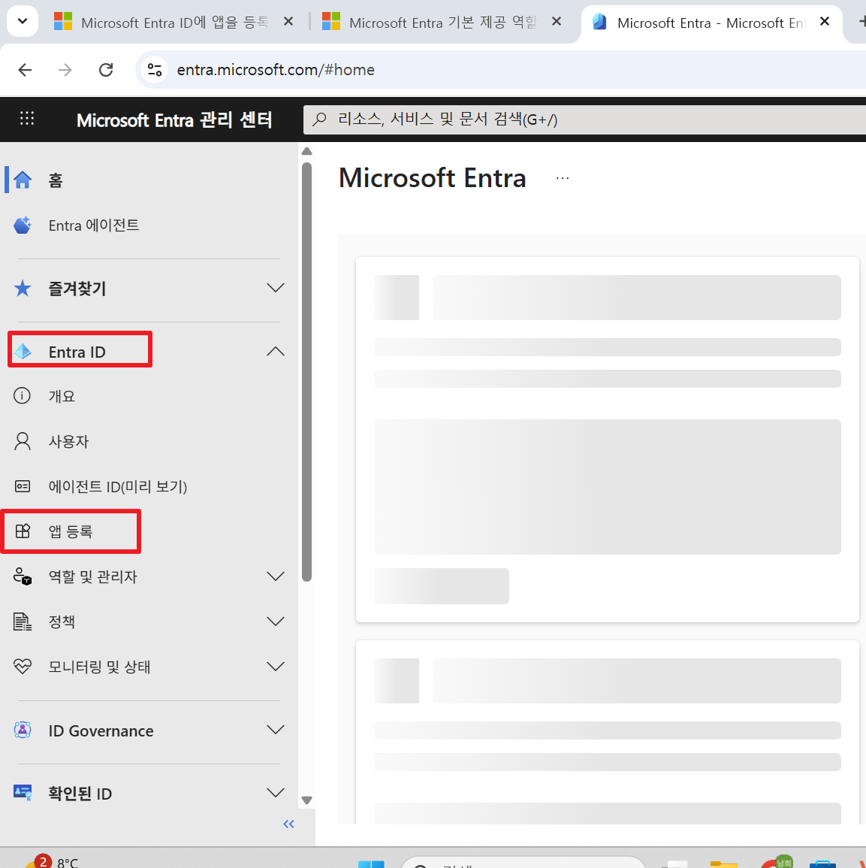Open the Windows Start button in taskbar
Viewport: 866px width, 868px height.
tap(371, 863)
